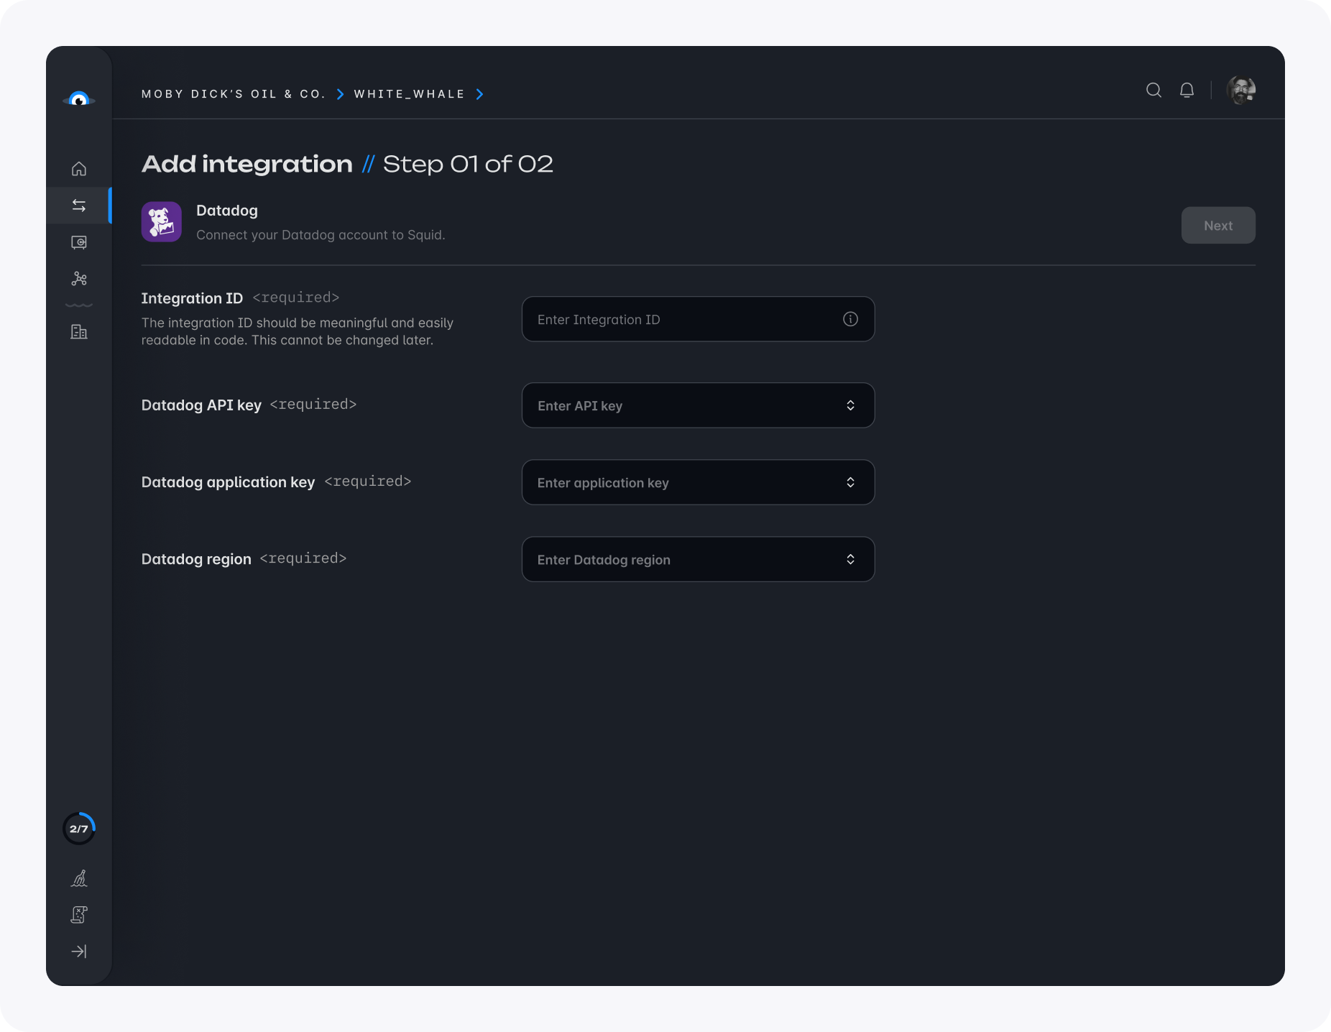Click the 'Datadog' title text
1331x1032 pixels.
point(227,211)
